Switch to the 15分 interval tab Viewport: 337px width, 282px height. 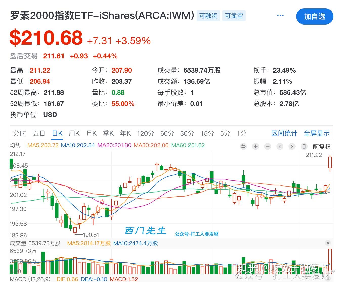(207, 133)
